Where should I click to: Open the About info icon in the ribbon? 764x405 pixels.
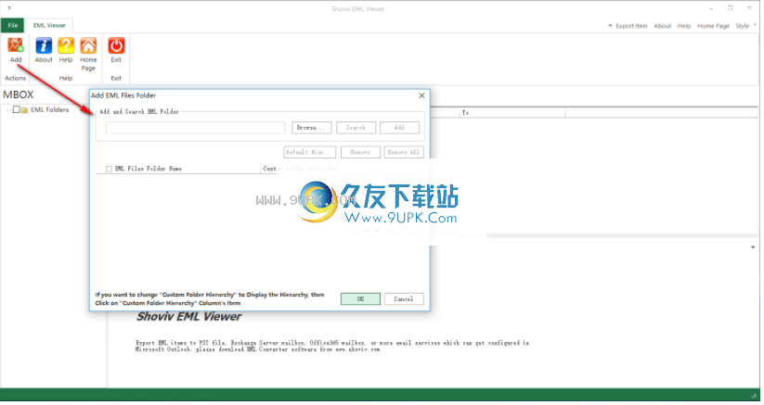coord(44,45)
